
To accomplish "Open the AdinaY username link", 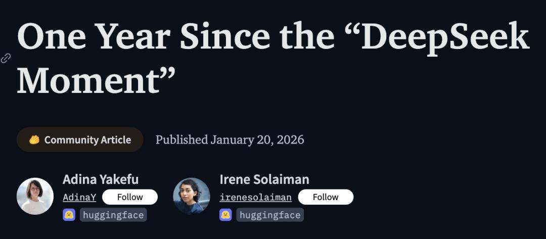I will pyautogui.click(x=79, y=198).
